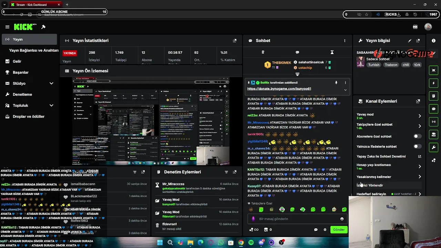Click the trash icon in chat toolbar

[x=263, y=52]
